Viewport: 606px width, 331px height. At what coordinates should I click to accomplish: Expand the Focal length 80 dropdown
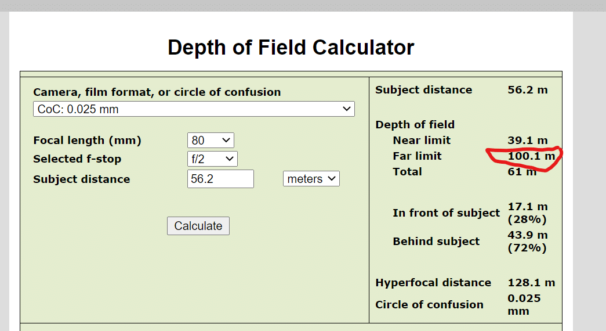tap(211, 140)
